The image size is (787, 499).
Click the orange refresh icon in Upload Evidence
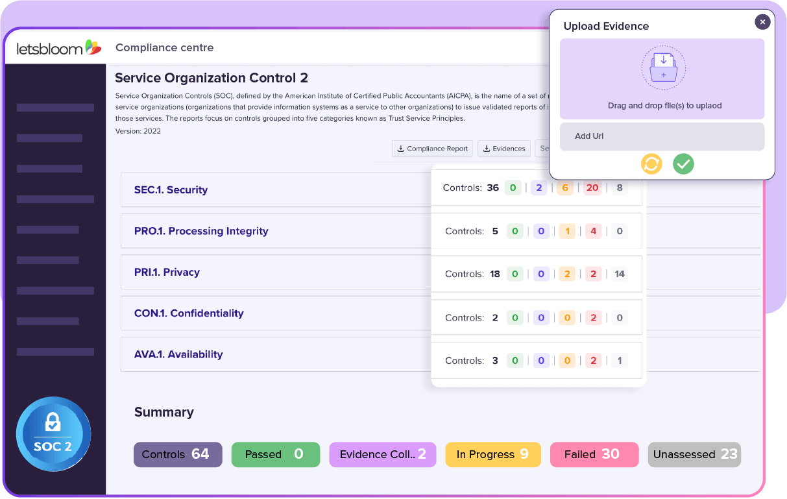coord(651,164)
